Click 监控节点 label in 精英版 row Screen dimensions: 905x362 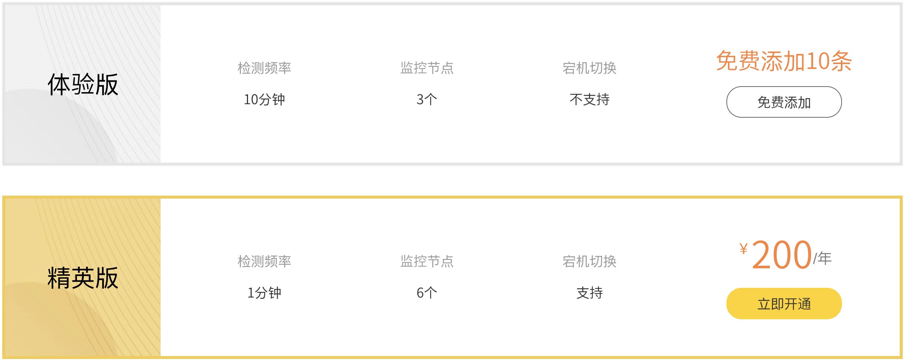(427, 262)
